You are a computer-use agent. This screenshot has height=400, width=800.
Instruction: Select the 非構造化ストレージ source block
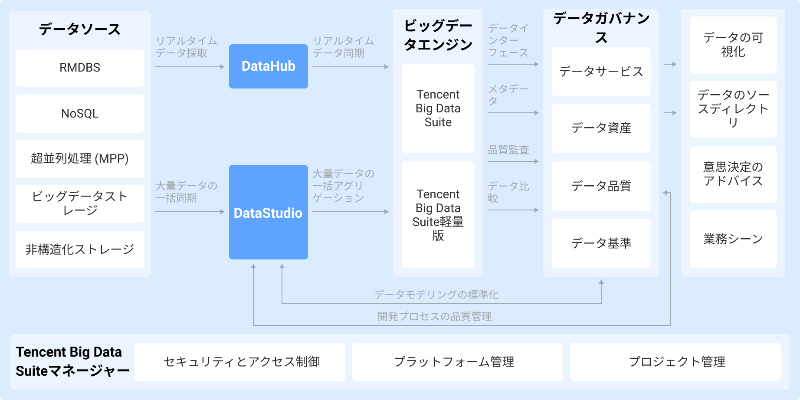[x=79, y=249]
